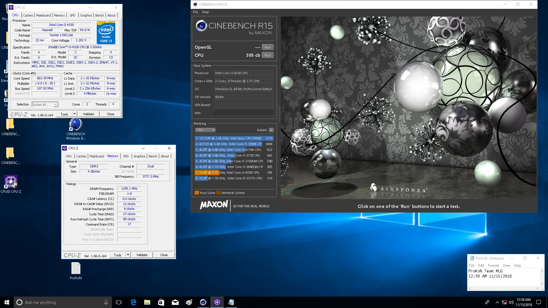The width and height of the screenshot is (548, 308).
Task: Open the Cinebench File menu
Action: (196, 12)
